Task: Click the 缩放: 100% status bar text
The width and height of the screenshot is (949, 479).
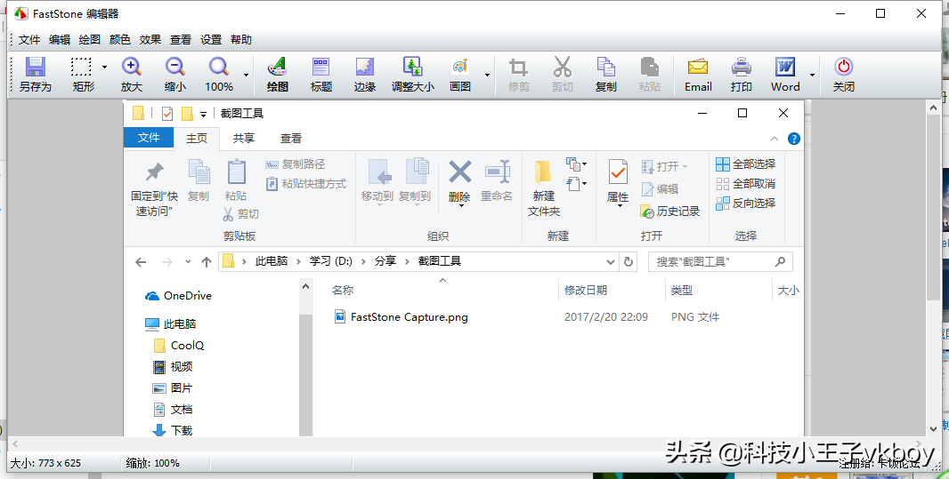Action: click(x=152, y=463)
